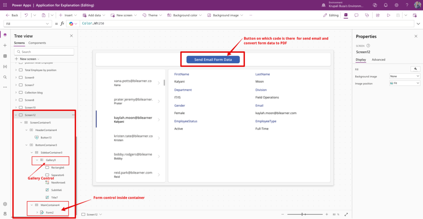This screenshot has height=219, width=423.
Task: Open Screen12 selector at canvas bottom
Action: point(92,214)
